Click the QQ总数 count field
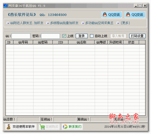The height and width of the screenshot is (134, 151). (x=28, y=120)
